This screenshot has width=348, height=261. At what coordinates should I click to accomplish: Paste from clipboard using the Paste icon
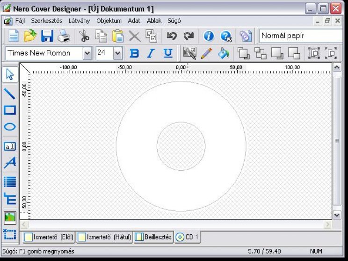[x=118, y=36]
